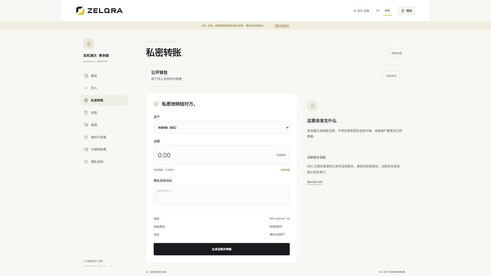The height and width of the screenshot is (276, 491).
Task: Click the BSC 主网 network label in header
Action: coord(363,11)
